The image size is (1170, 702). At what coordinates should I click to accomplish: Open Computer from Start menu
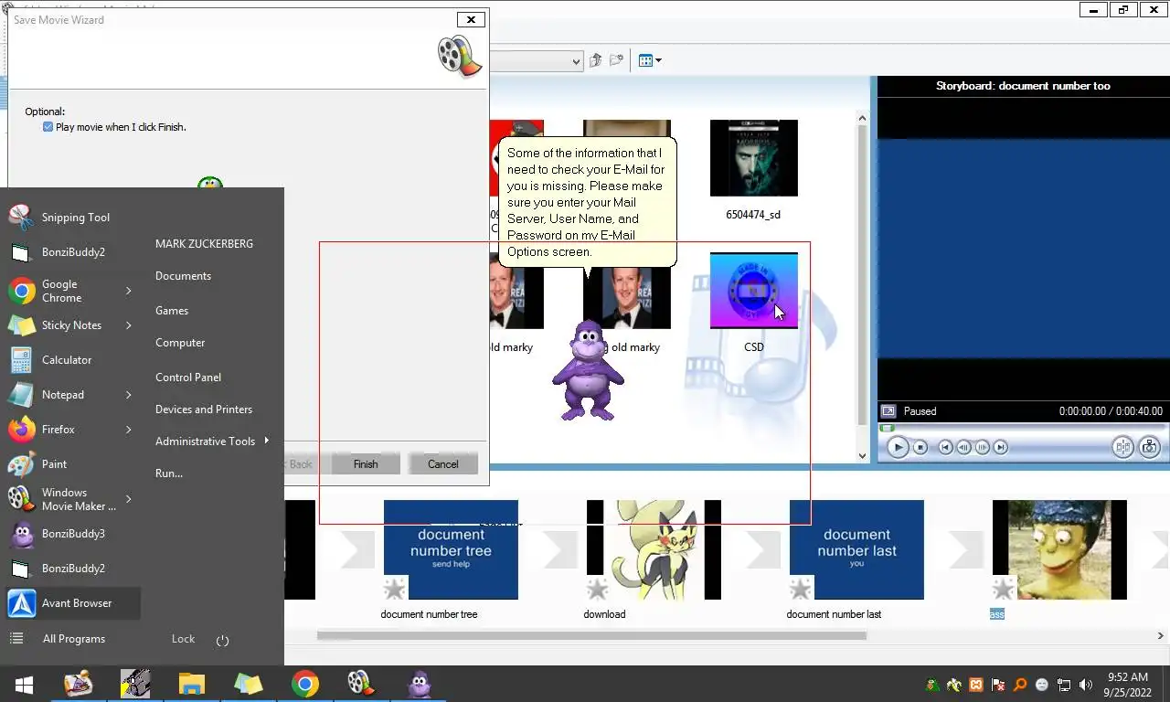point(180,343)
